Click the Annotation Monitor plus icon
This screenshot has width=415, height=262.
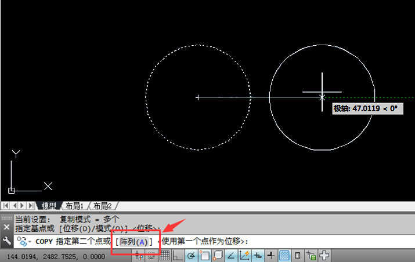(x=324, y=256)
